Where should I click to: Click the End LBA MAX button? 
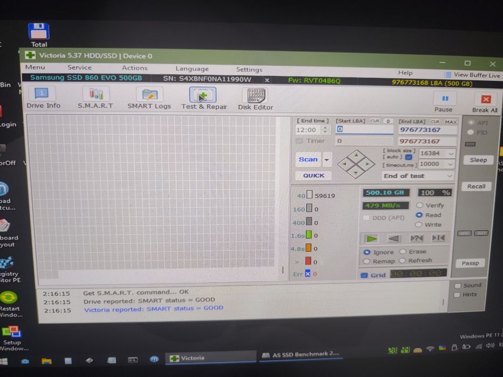(451, 122)
